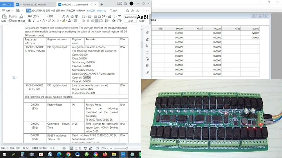This screenshot has width=282, height=158.
Task: Toggle Italic formatting
Action: pos(34,21)
